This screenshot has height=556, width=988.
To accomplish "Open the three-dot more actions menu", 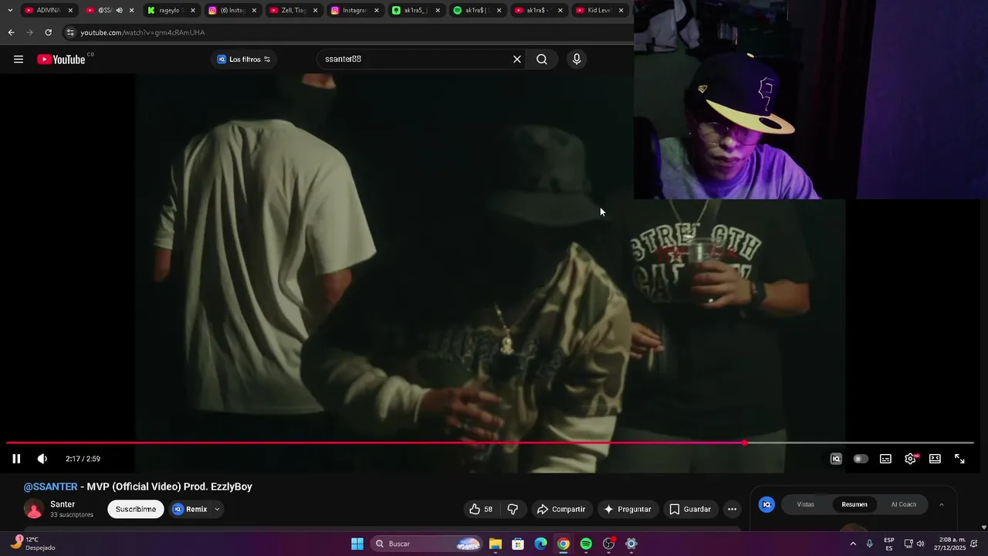I will coord(732,509).
